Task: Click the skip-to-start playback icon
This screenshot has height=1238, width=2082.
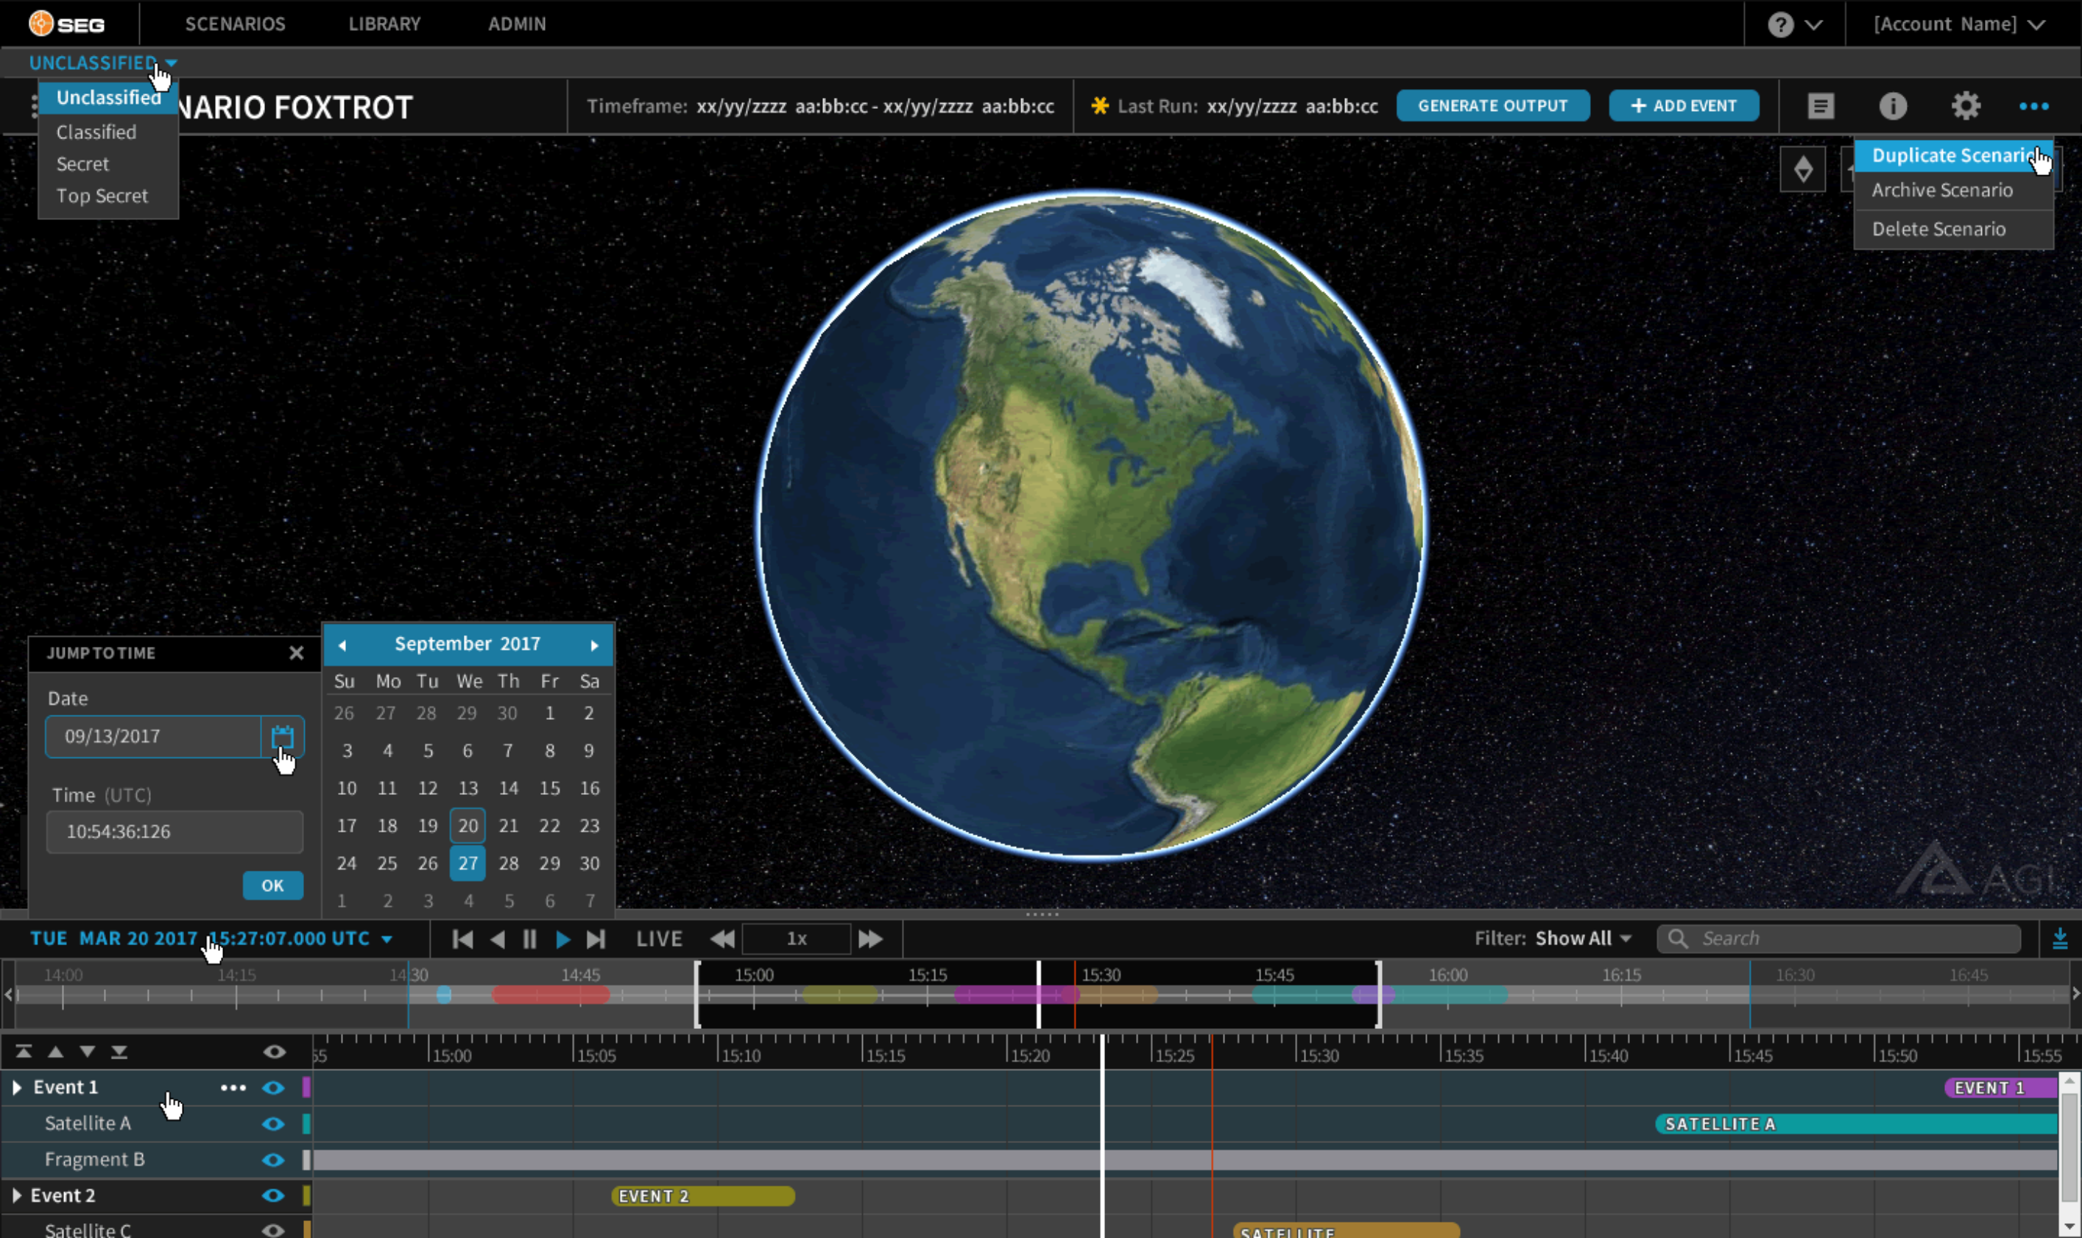Action: point(462,939)
